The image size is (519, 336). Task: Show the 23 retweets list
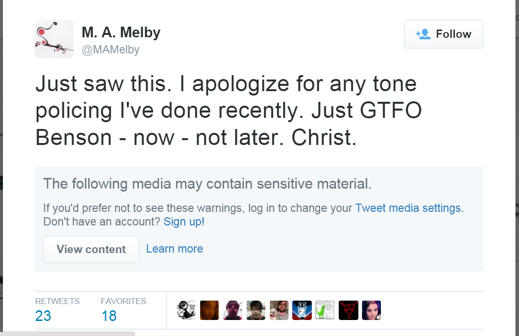click(43, 316)
